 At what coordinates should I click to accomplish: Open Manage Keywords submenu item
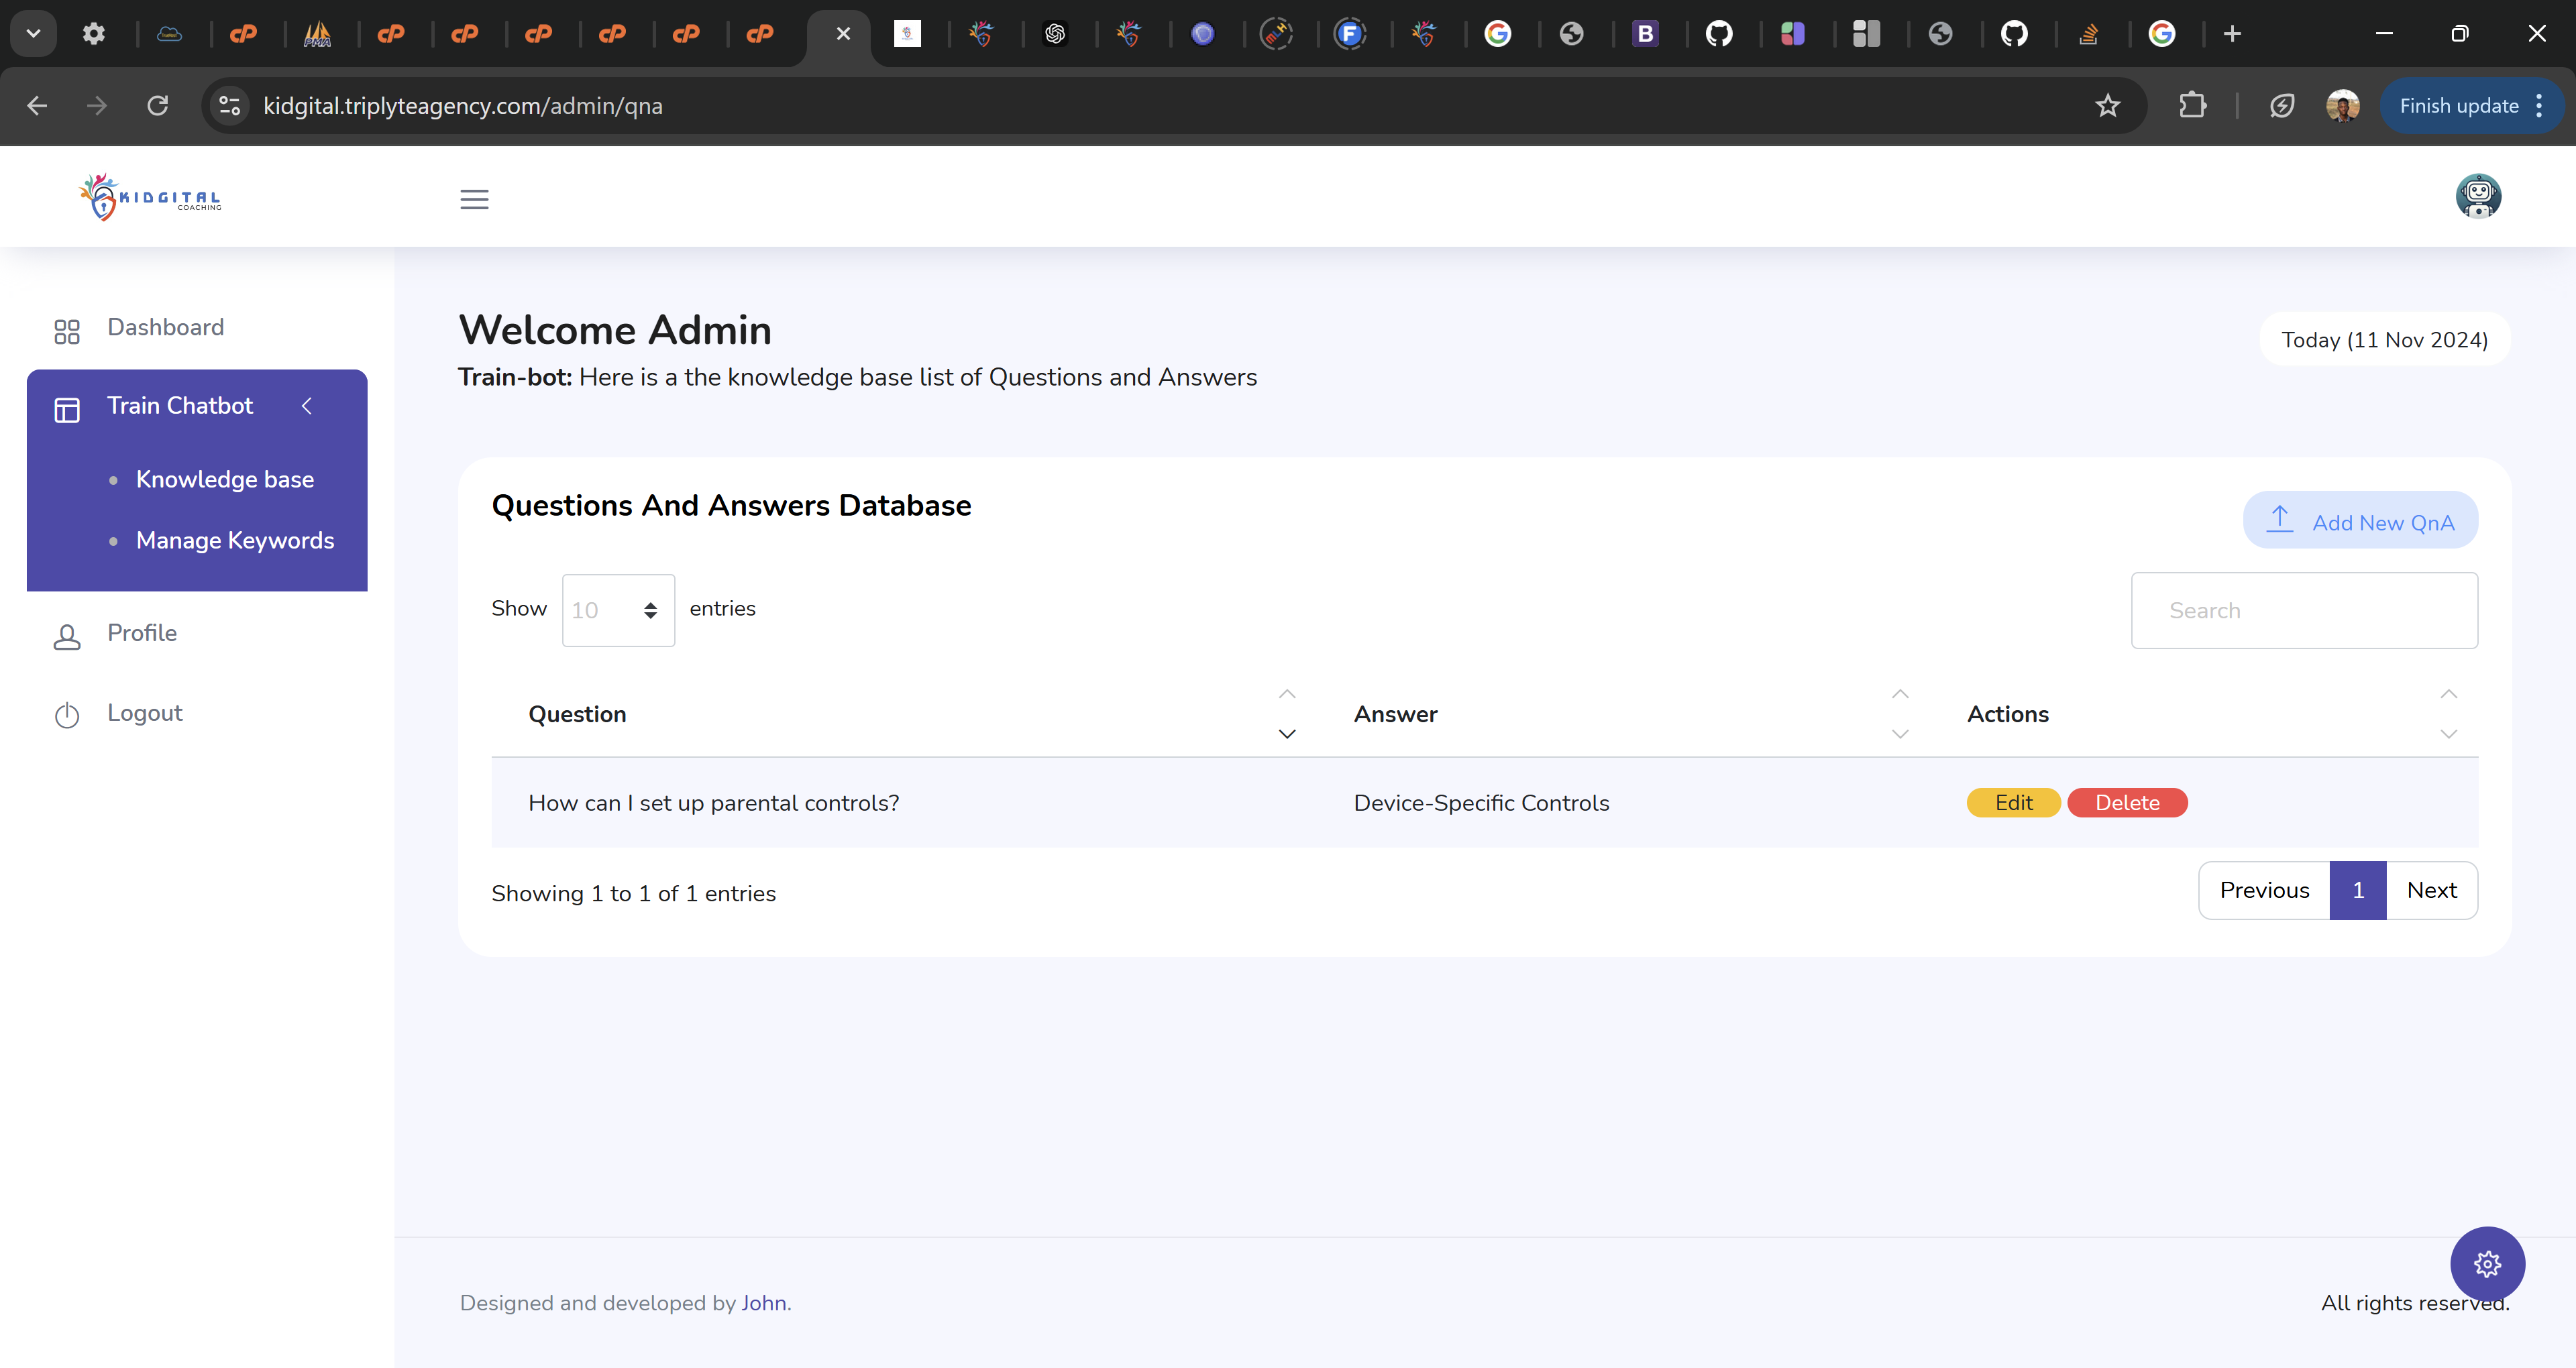coord(235,540)
